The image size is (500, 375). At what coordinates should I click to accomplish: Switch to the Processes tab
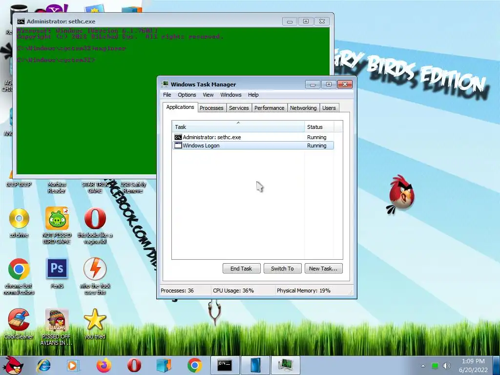211,108
